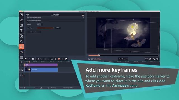This screenshot has height=100, width=179.
Task: Select the purple title clip on timeline
Action: point(41,65)
